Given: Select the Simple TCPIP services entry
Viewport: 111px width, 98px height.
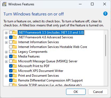Looking at the screenshot, I should (x=50, y=85).
